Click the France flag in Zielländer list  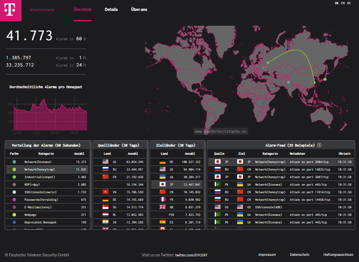pyautogui.click(x=163, y=199)
